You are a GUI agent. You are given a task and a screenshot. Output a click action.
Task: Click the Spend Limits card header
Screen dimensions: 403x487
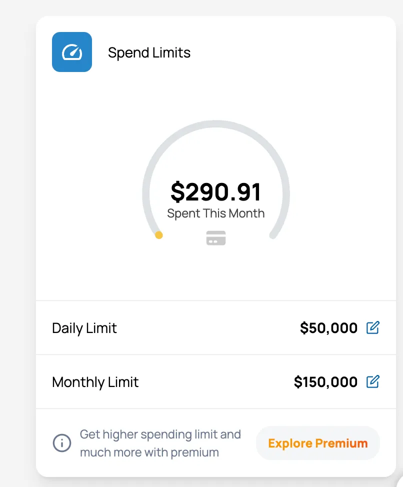click(149, 52)
